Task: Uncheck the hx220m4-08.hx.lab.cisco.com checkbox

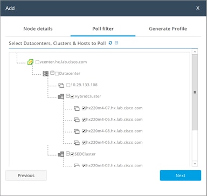Action: pos(84,131)
